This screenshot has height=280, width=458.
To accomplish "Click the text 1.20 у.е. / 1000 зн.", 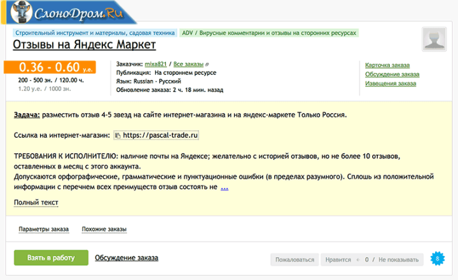I will click(45, 89).
